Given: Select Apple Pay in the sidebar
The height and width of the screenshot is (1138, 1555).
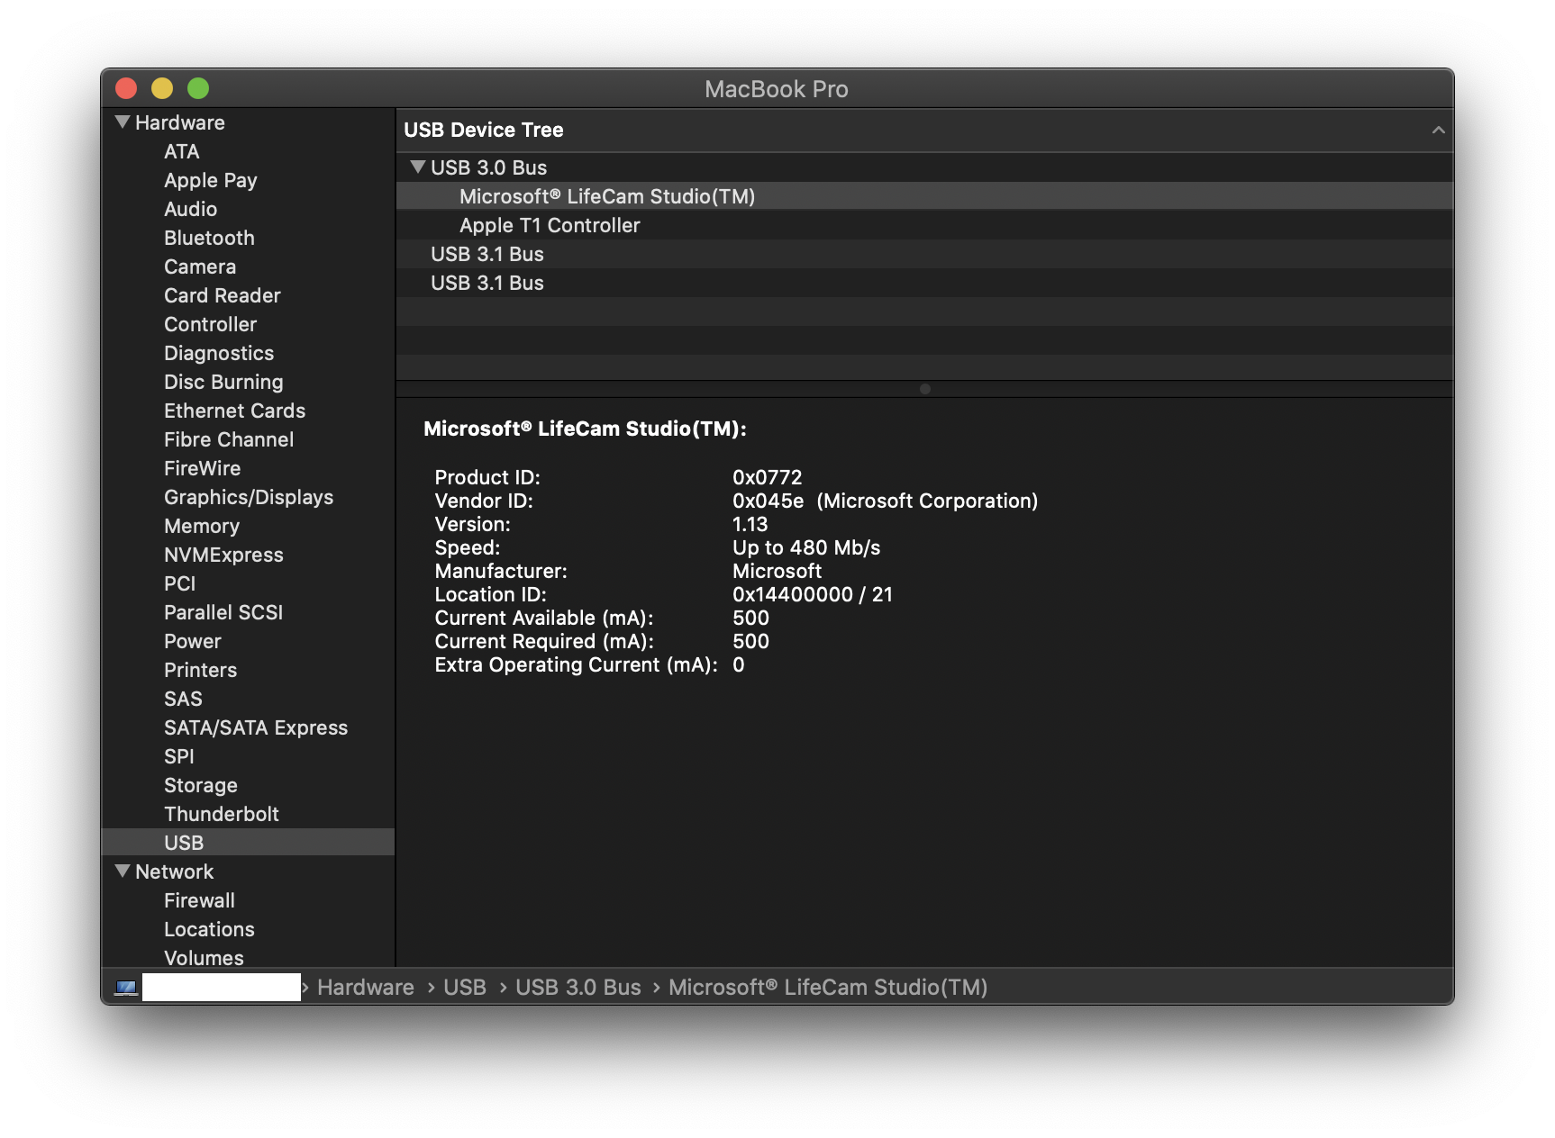Looking at the screenshot, I should coord(211,180).
